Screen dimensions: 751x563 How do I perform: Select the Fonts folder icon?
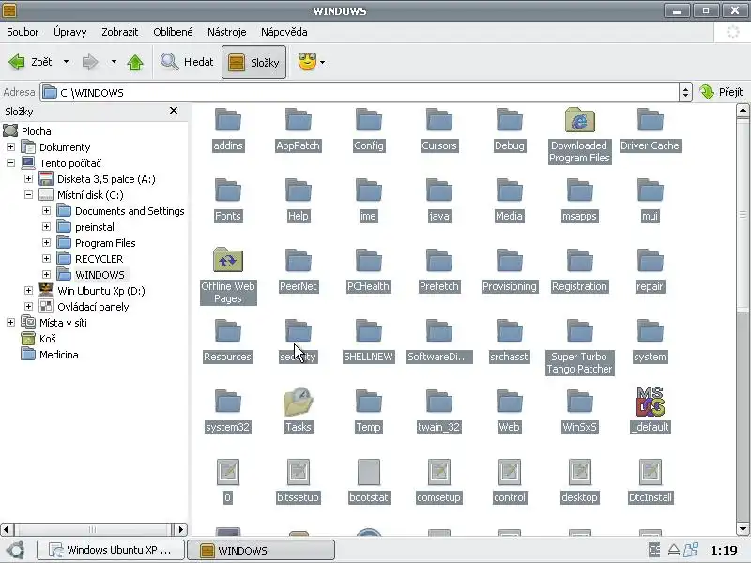(x=227, y=190)
